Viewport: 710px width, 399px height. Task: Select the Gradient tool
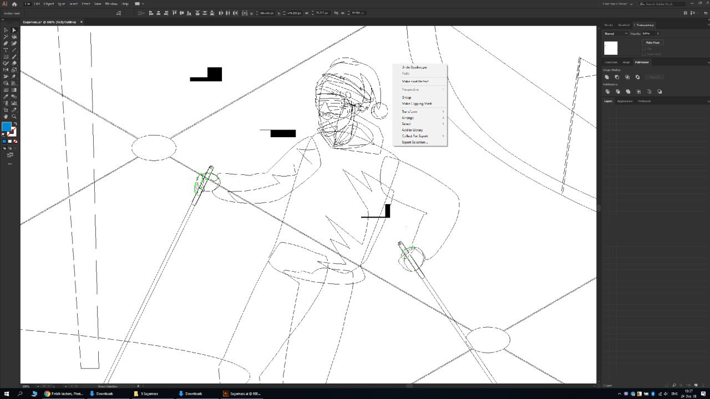click(14, 90)
